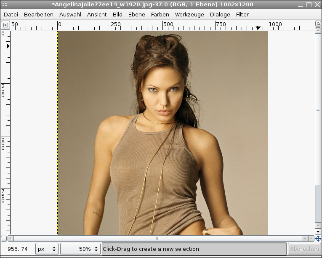The width and height of the screenshot is (322, 258).
Task: Click the window menu icon in title bar
Action: click(5, 5)
